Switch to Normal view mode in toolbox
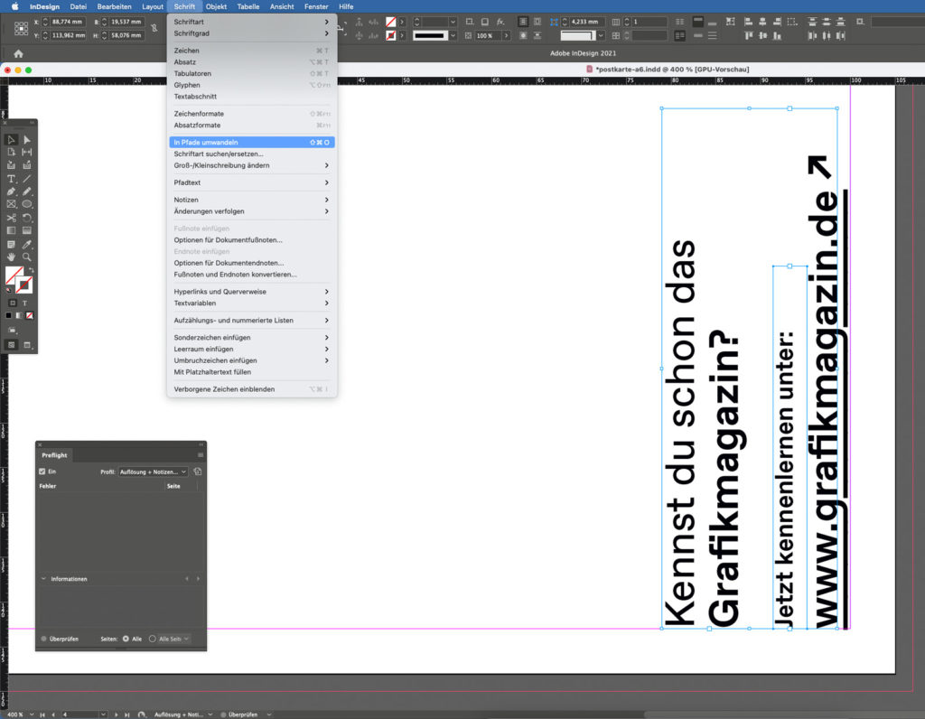 (x=11, y=345)
